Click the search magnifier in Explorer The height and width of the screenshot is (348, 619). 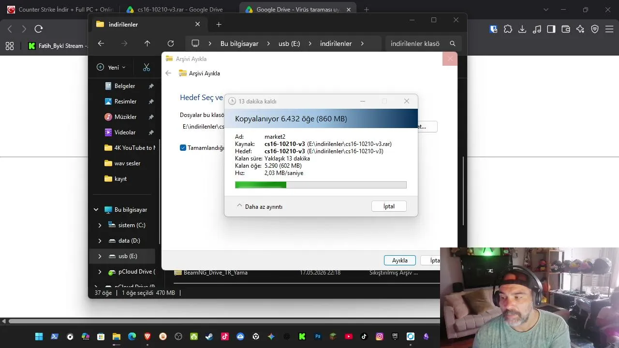tap(453, 43)
